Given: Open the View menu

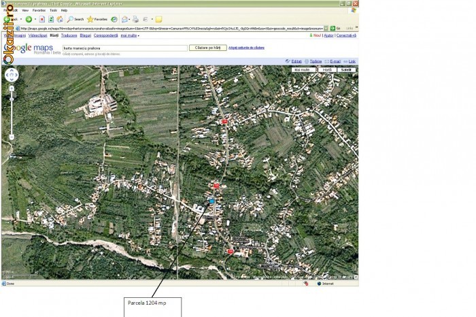Looking at the screenshot, I should tap(25, 10).
